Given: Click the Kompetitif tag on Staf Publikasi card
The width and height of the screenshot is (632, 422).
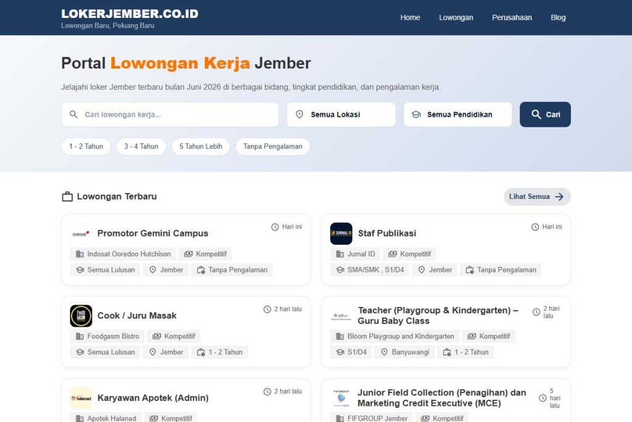Looking at the screenshot, I should 410,254.
